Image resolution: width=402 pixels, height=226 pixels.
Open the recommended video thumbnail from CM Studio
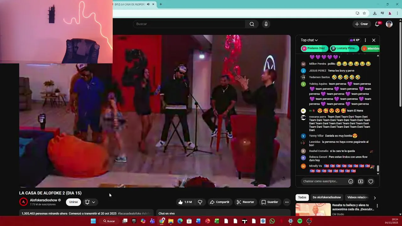313,209
